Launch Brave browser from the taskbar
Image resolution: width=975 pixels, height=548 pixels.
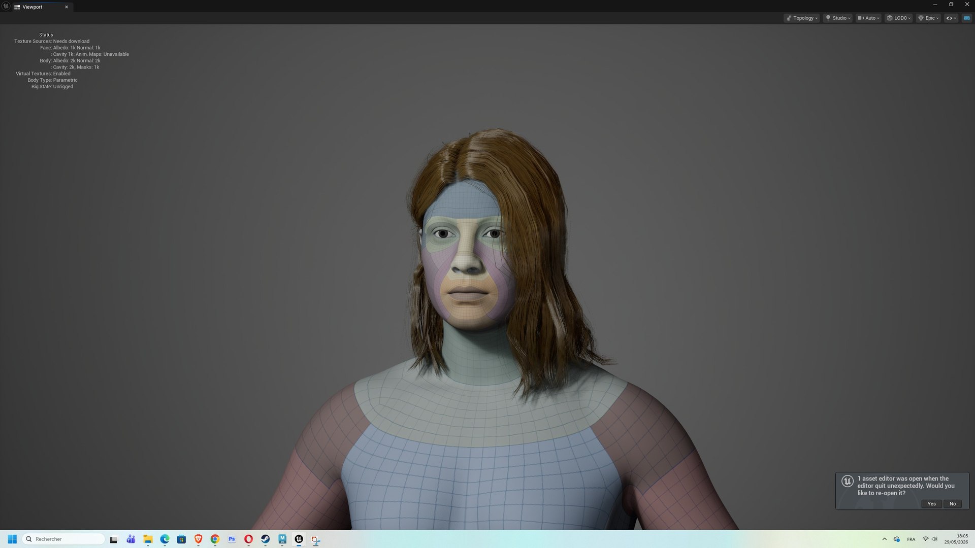[x=198, y=539]
